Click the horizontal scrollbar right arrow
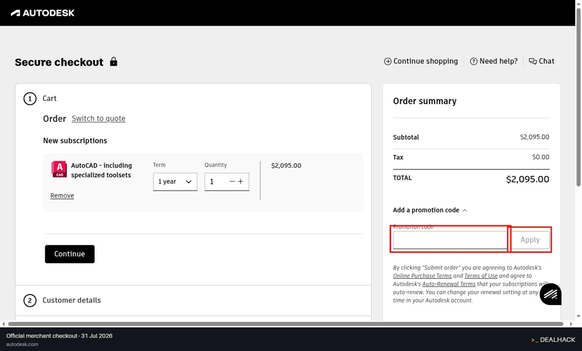The width and height of the screenshot is (582, 351). 572,324
